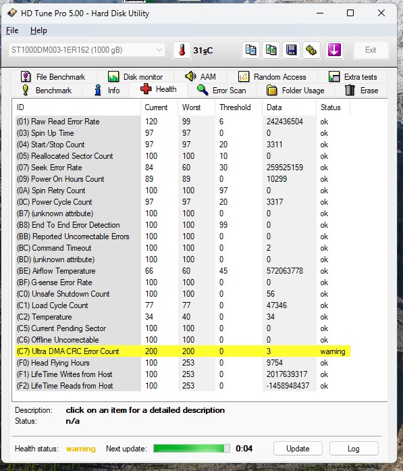Image resolution: width=403 pixels, height=471 pixels.
Task: Select the Power On Hours Count row
Action: pos(183,179)
